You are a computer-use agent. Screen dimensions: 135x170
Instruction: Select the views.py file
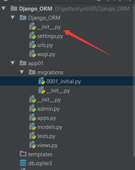tap(47, 145)
